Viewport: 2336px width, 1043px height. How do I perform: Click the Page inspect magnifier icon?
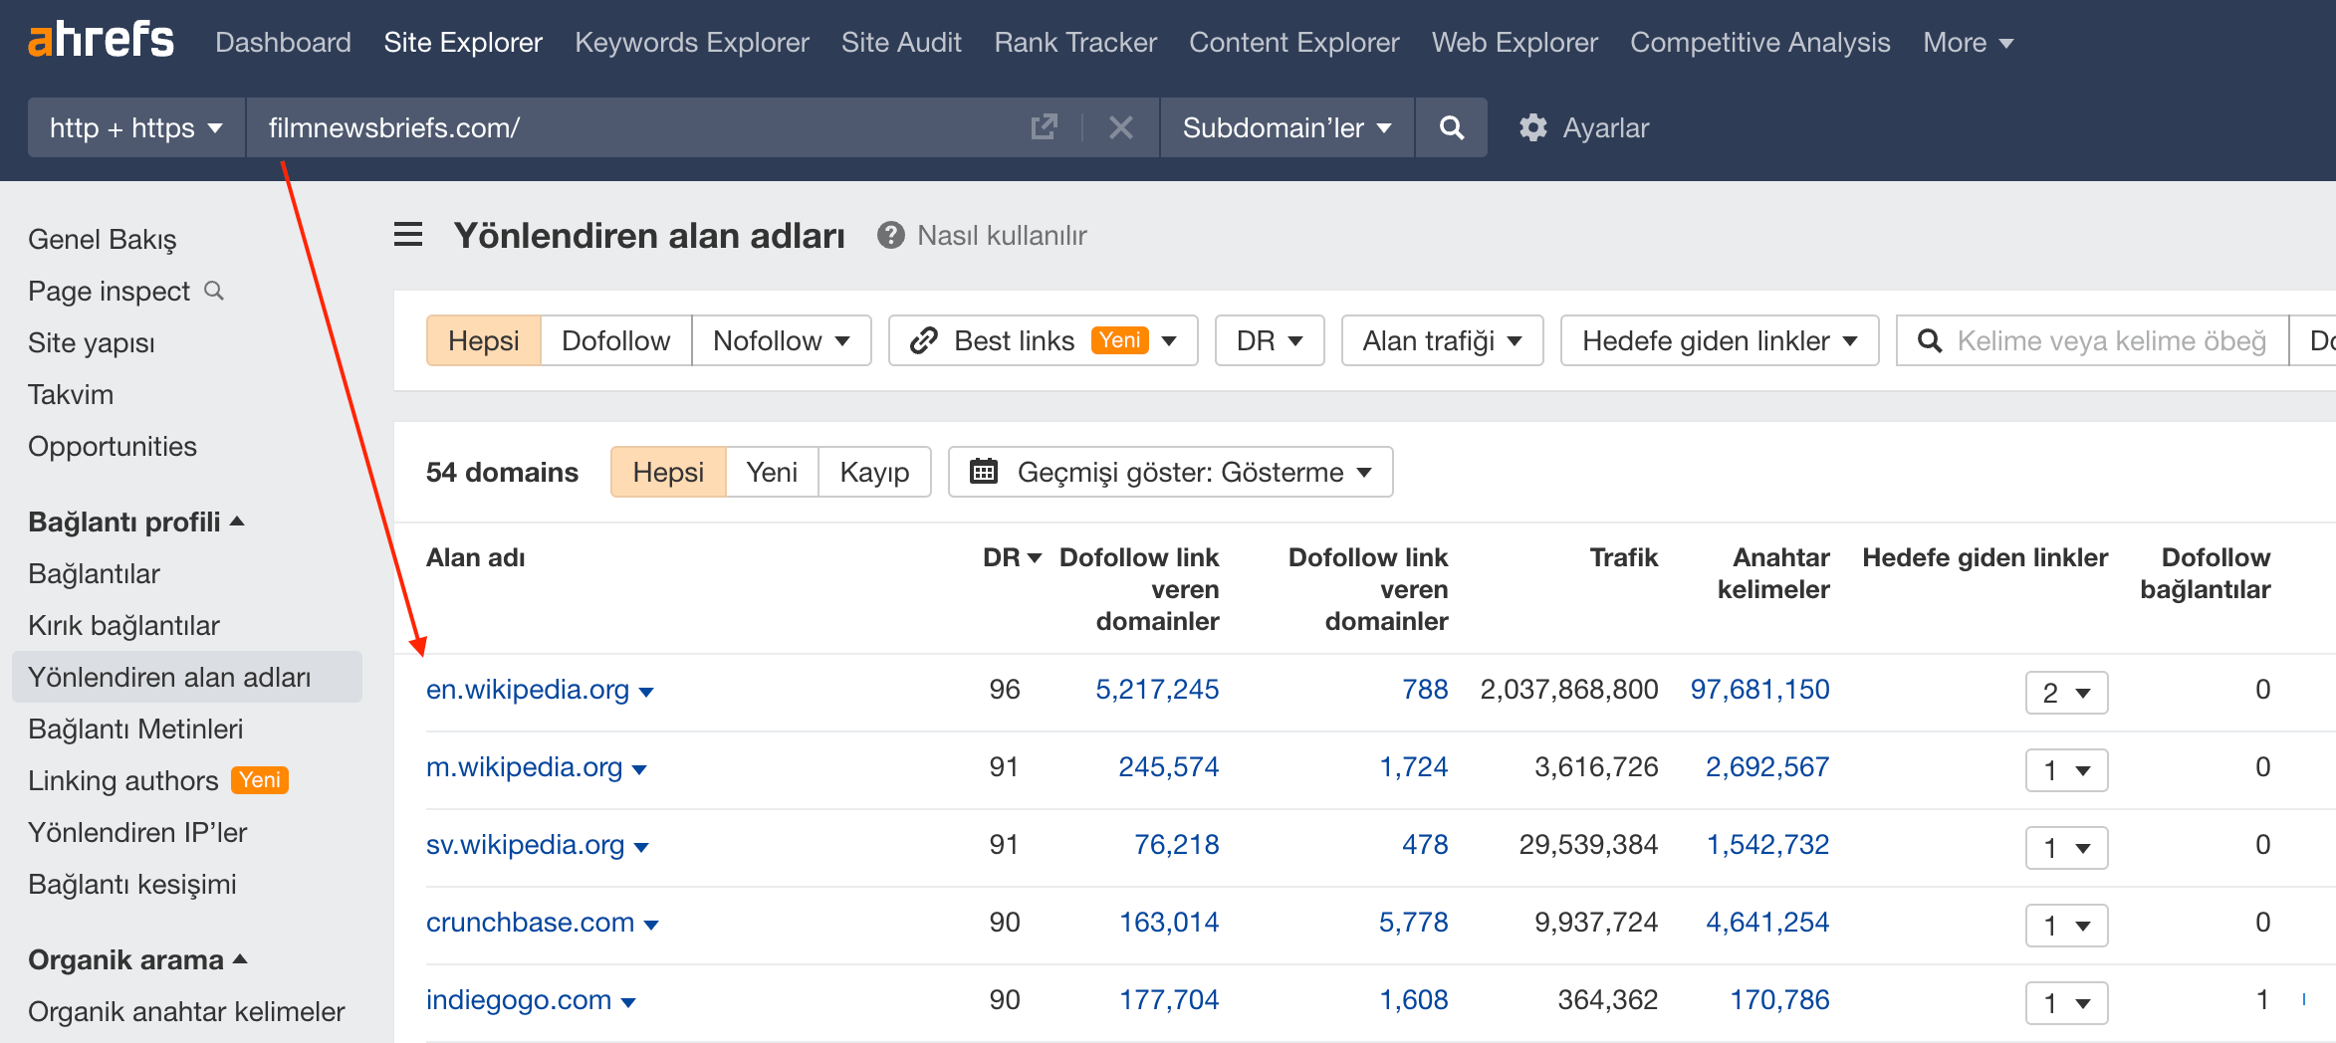214,291
